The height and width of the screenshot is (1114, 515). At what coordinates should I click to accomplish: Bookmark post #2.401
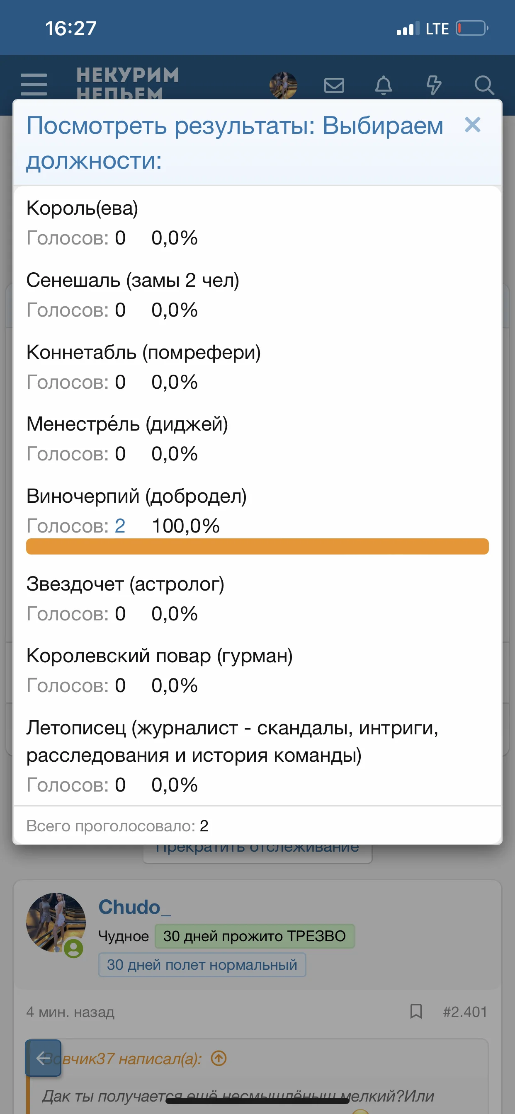[x=416, y=1012]
